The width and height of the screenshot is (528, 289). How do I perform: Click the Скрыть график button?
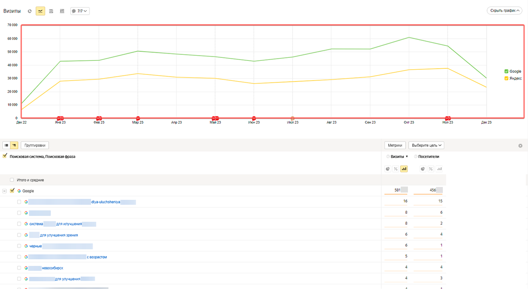tap(505, 11)
